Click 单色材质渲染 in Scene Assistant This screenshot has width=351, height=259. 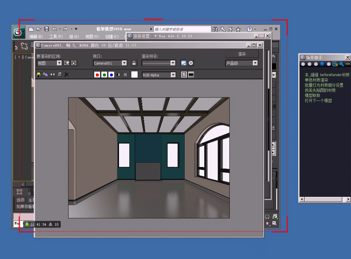pos(316,80)
